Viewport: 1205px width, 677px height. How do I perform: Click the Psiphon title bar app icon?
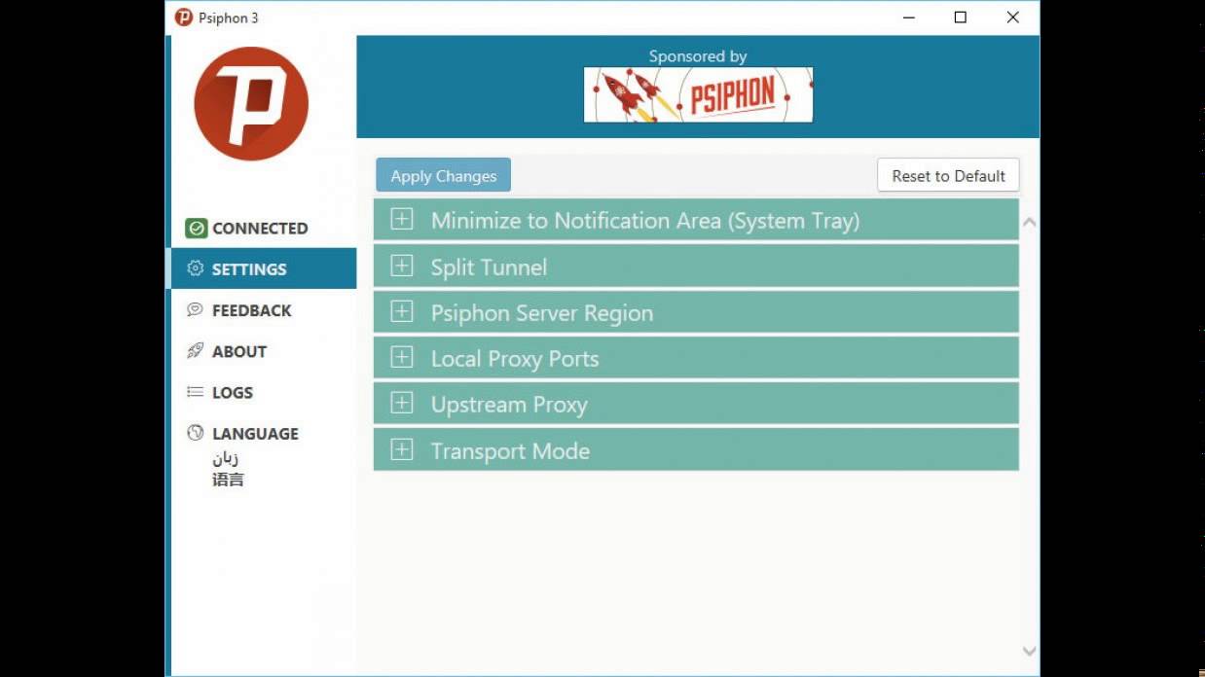pyautogui.click(x=184, y=18)
